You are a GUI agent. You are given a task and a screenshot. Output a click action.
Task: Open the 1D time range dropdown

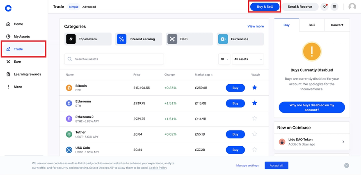pos(224,59)
